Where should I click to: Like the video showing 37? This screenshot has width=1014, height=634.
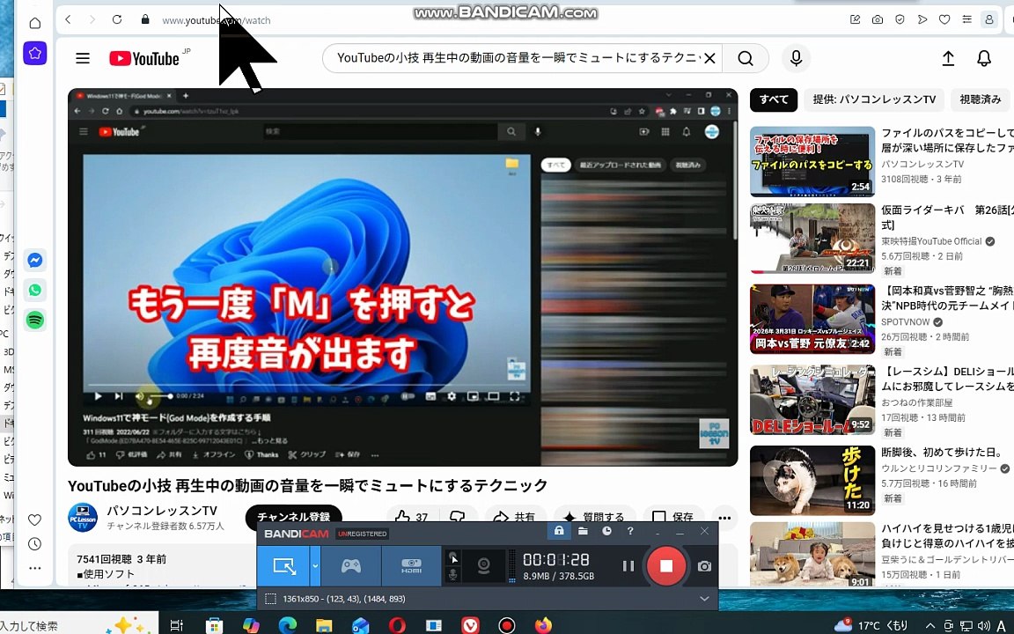(411, 517)
